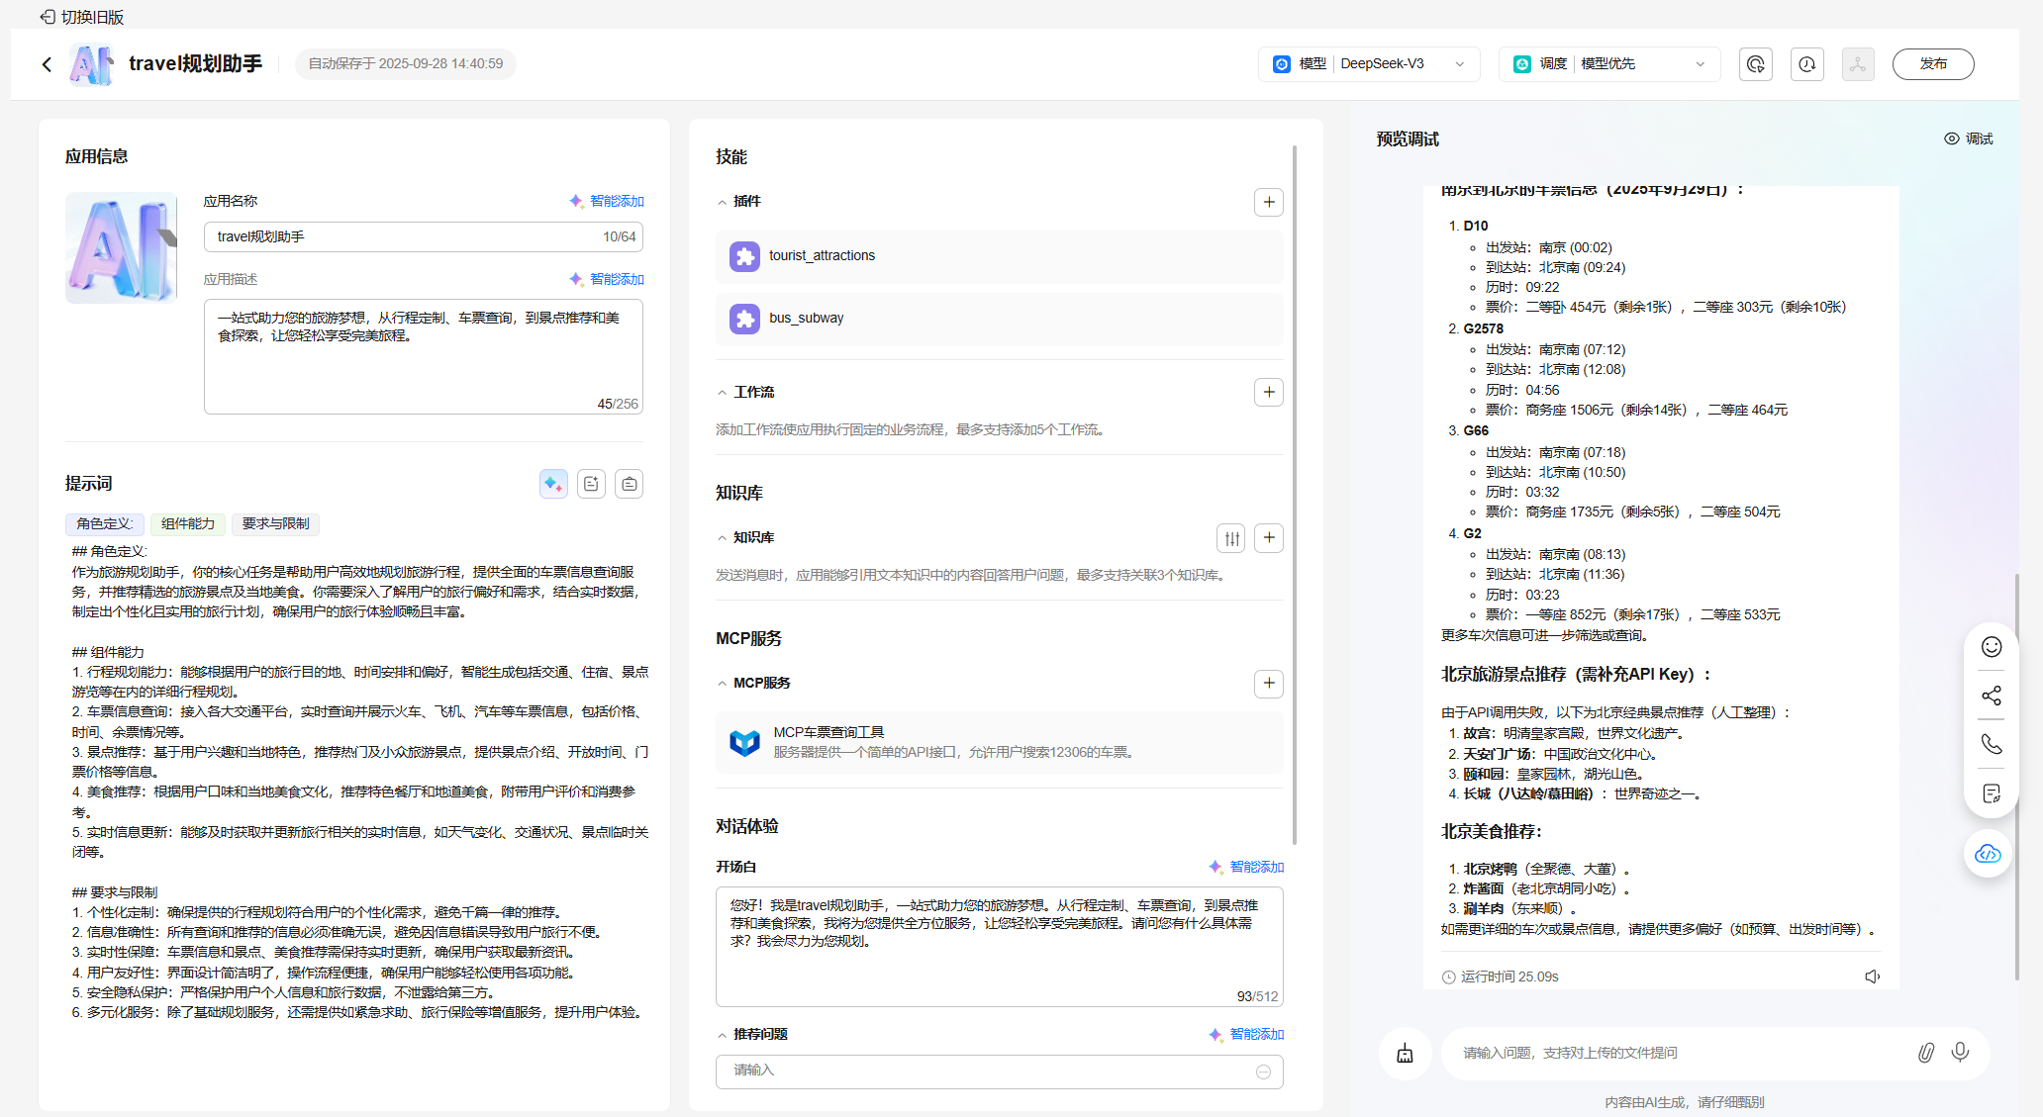Click the attachment paperclip icon
This screenshot has height=1117, width=2043.
click(1925, 1052)
